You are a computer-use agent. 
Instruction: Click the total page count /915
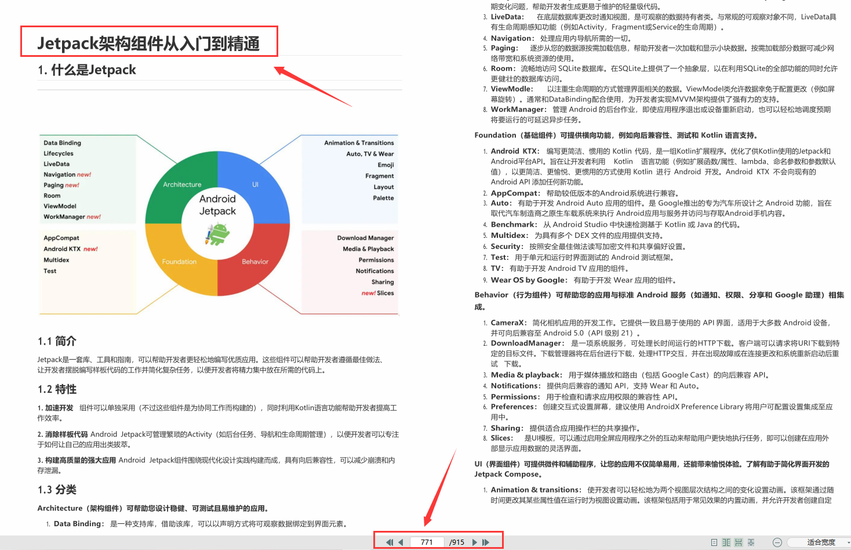pos(457,542)
